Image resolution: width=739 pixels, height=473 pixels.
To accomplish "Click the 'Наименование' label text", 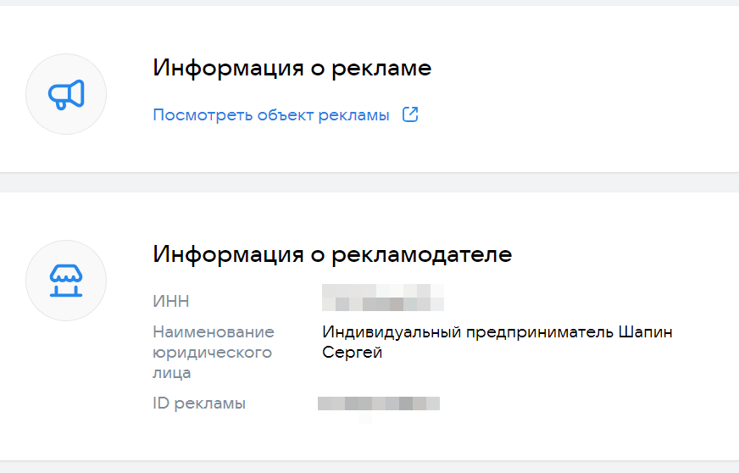I will [214, 331].
